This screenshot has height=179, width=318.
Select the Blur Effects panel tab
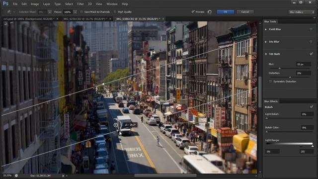pos(271,101)
